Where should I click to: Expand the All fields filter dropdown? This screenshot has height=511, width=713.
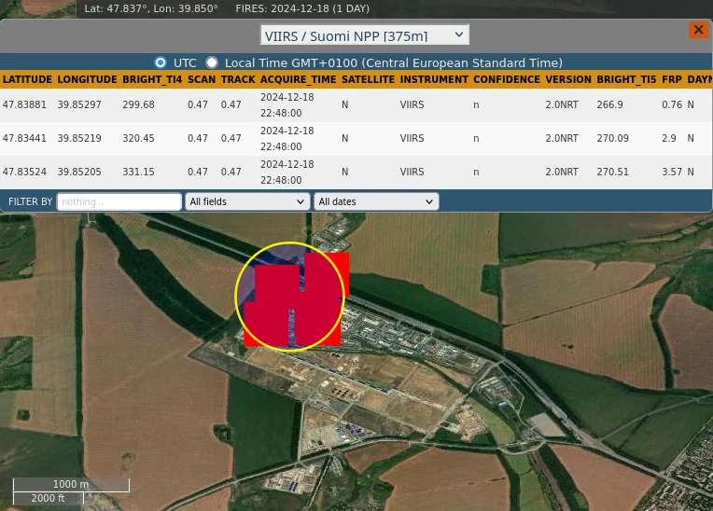[x=247, y=201]
